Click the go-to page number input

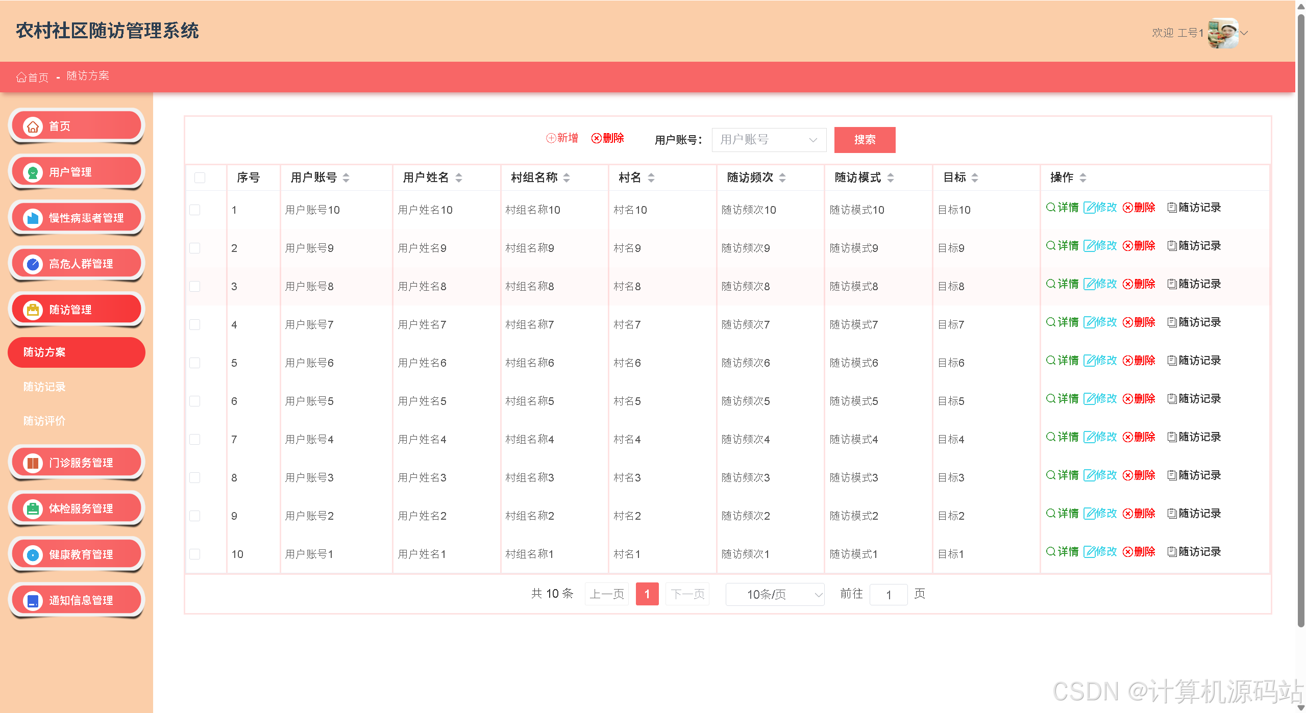(889, 595)
